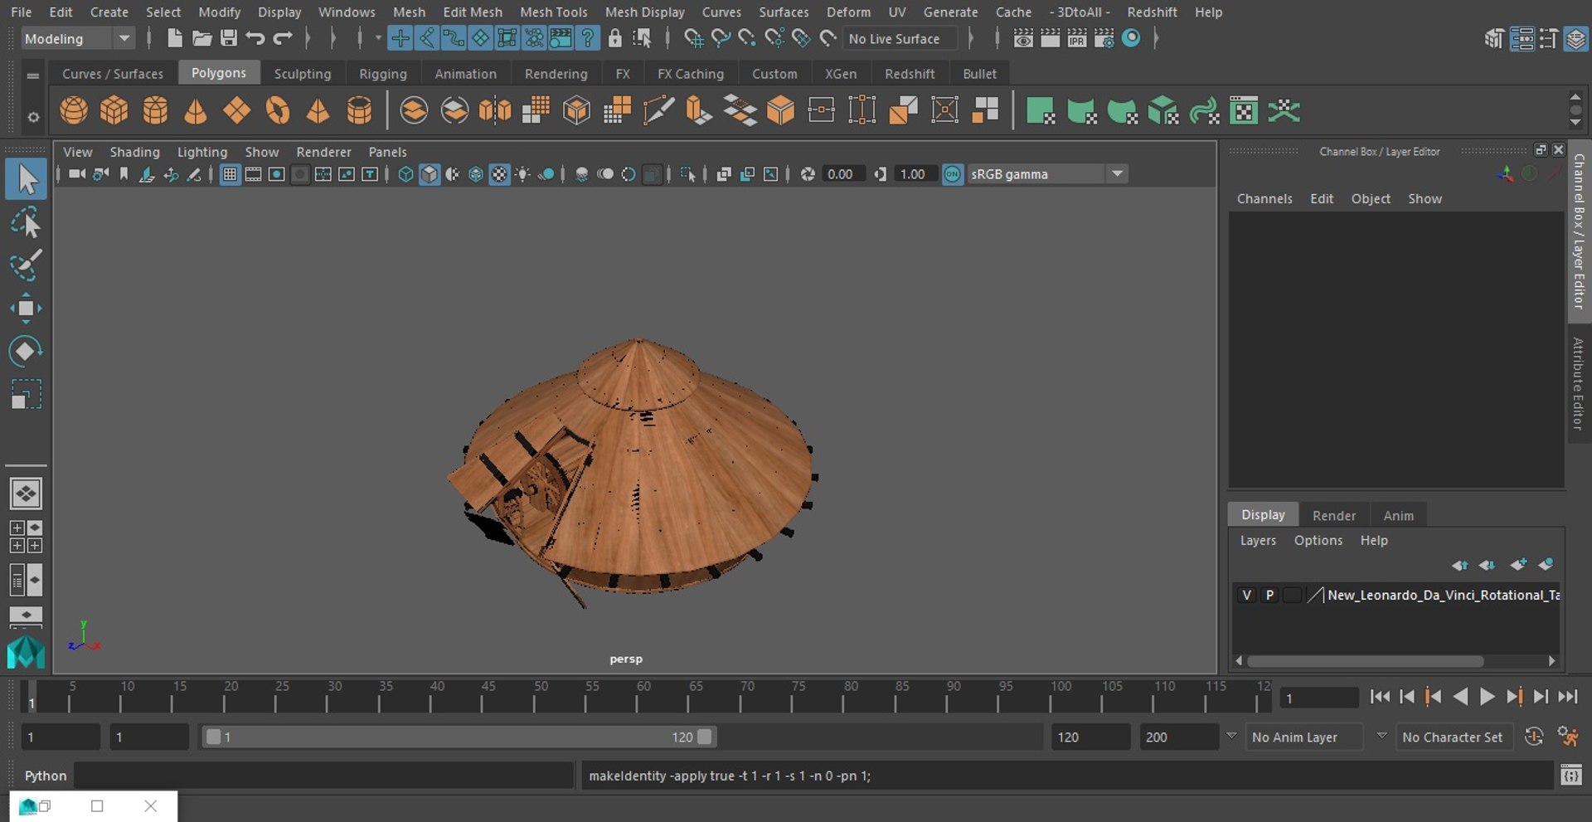Click No Live Surface field
The image size is (1592, 822).
coord(900,38)
